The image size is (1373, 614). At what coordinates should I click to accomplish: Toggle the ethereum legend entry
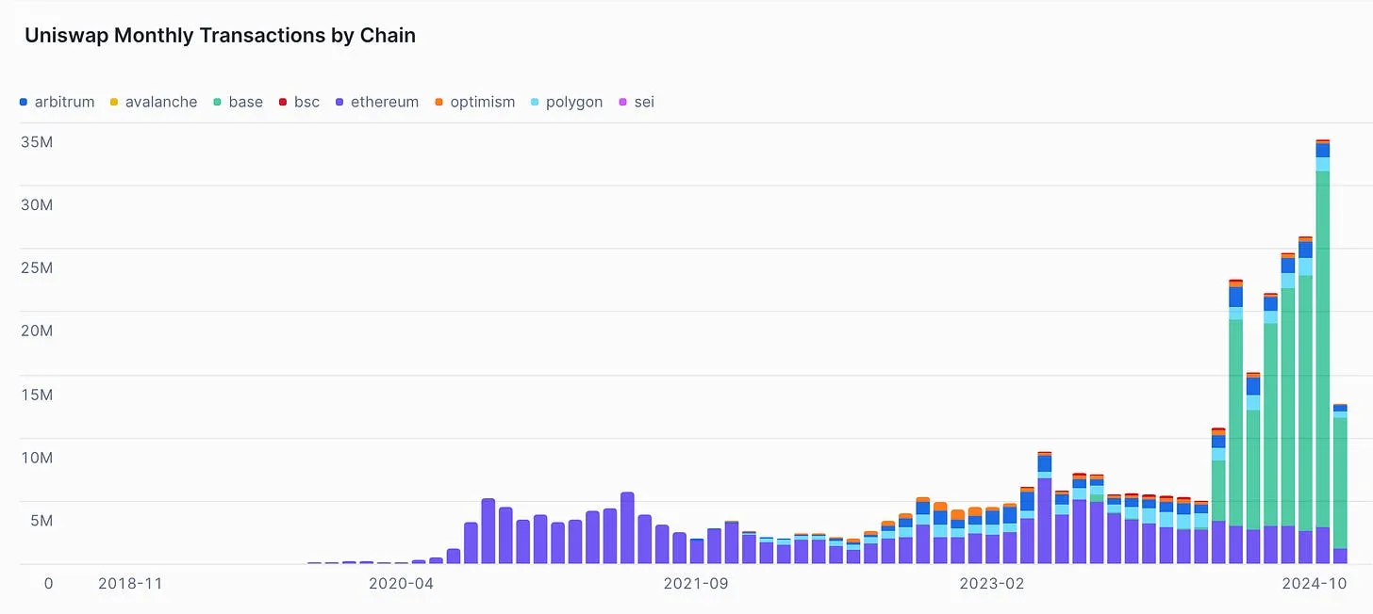[x=377, y=102]
